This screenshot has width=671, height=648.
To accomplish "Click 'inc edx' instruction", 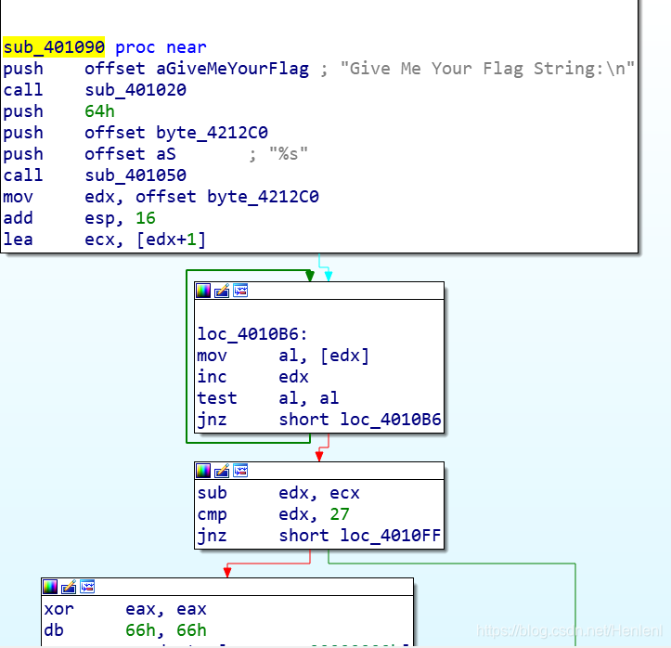I will tap(252, 377).
